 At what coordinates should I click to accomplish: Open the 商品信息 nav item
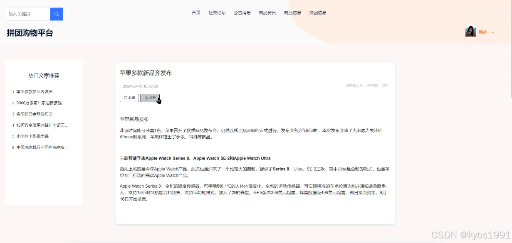(293, 13)
